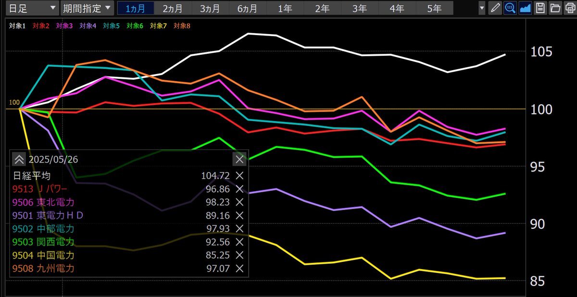Remove 9501 東電力HD using its X
The height and width of the screenshot is (297, 577).
239,215
